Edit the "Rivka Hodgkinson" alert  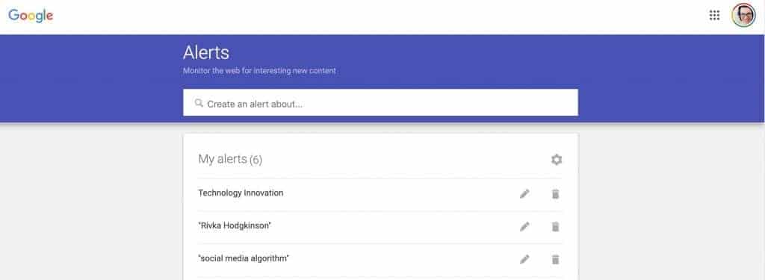(x=524, y=227)
